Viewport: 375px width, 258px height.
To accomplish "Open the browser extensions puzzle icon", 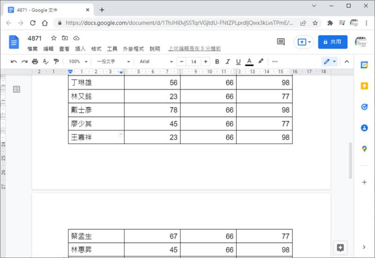I will (x=330, y=23).
